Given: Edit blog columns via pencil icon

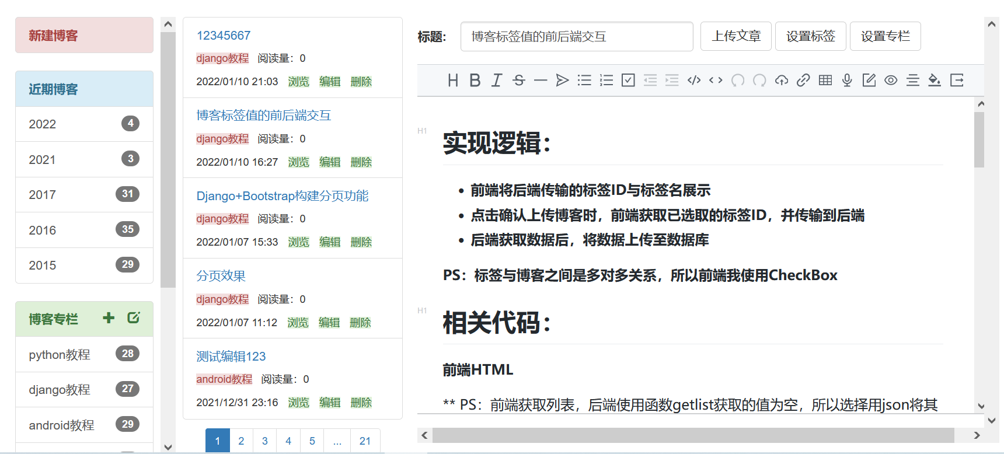Looking at the screenshot, I should tap(134, 318).
